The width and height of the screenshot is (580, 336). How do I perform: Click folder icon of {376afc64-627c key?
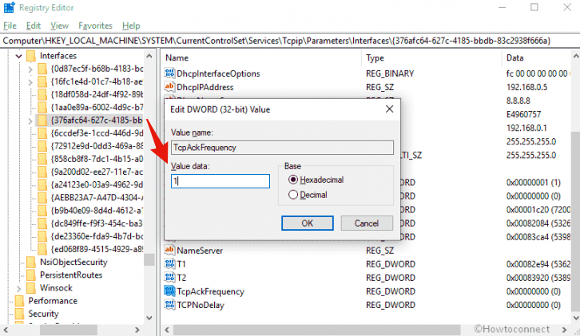click(42, 121)
